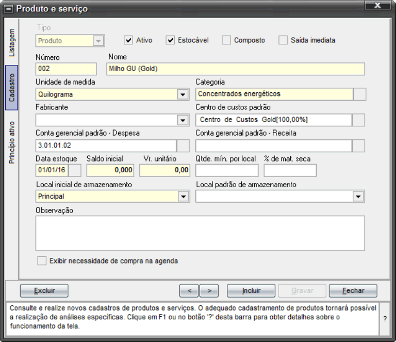Screen dimensions: 396x342
Task: Uncheck the Ativo checkbox
Action: coord(128,40)
